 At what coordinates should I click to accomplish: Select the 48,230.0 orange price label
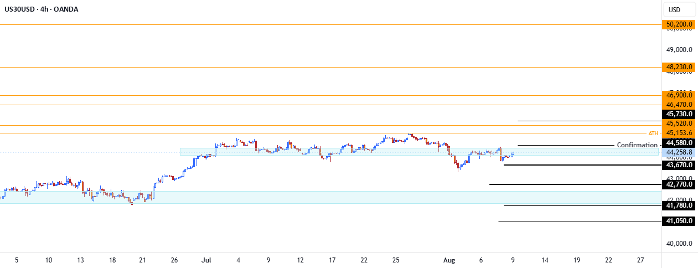[679, 68]
